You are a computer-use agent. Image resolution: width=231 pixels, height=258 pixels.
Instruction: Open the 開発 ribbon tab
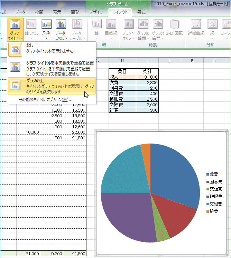click(75, 12)
